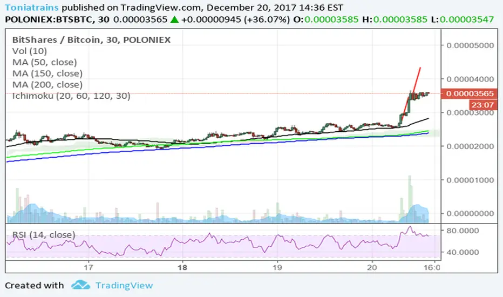Click the 40.0000 RSI axis label
This screenshot has height=297, width=503.
click(463, 252)
